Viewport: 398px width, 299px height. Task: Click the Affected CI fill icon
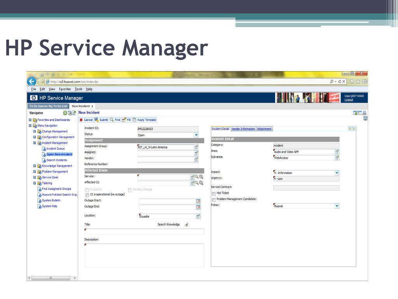click(192, 183)
